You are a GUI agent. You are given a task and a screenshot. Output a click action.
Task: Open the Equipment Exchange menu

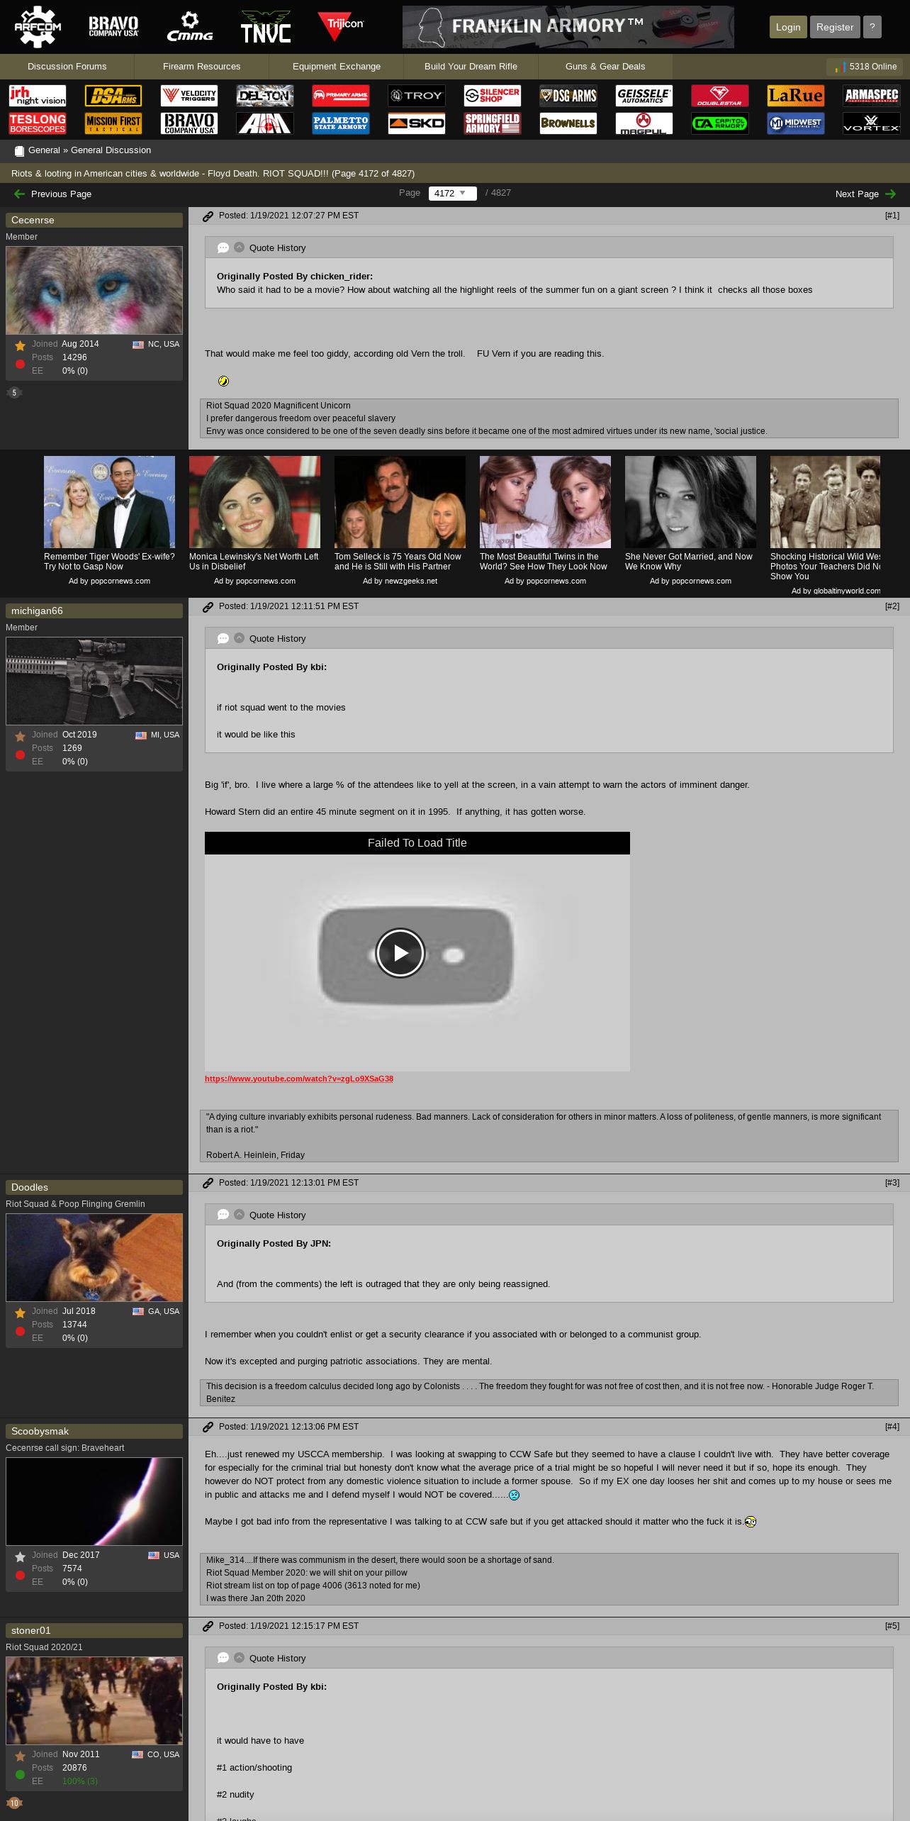click(x=336, y=67)
